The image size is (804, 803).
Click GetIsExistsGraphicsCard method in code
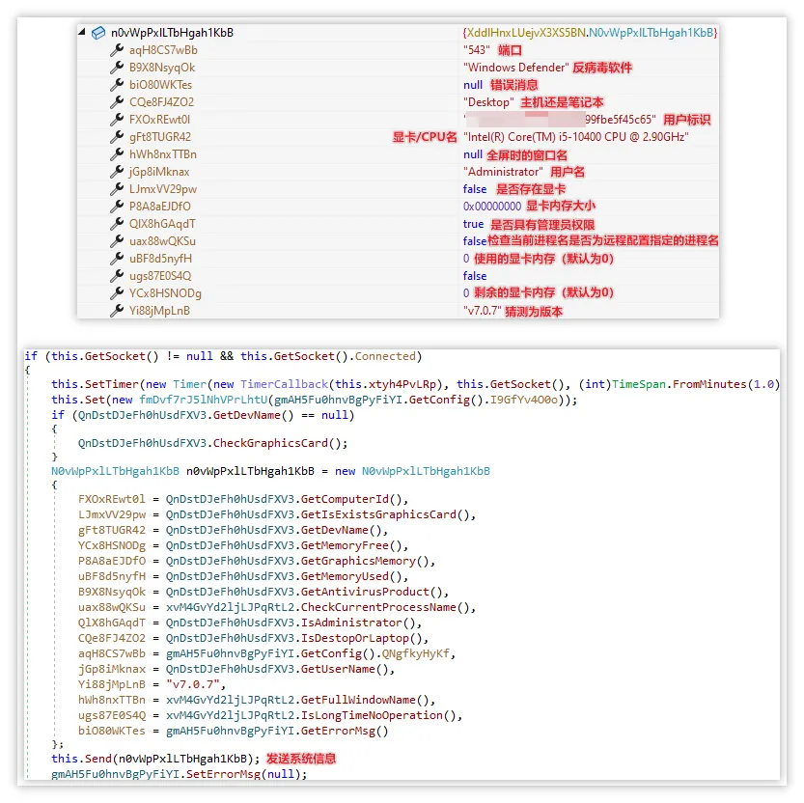pyautogui.click(x=378, y=514)
